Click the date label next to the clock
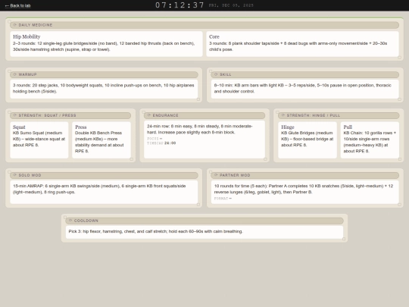Screen dimensions: 409x307 point(231,5)
